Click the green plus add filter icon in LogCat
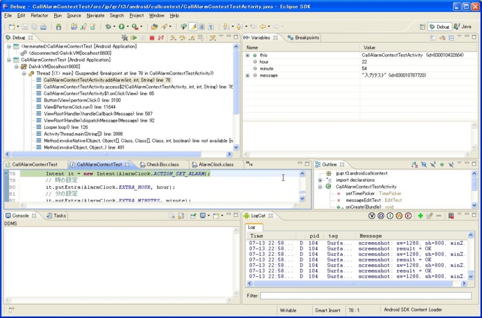The image size is (482, 318). [420, 216]
